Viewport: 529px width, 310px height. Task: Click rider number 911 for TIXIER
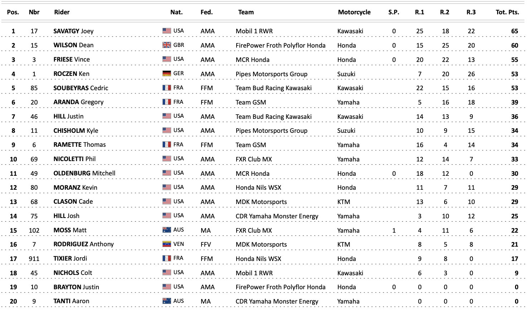(x=34, y=259)
